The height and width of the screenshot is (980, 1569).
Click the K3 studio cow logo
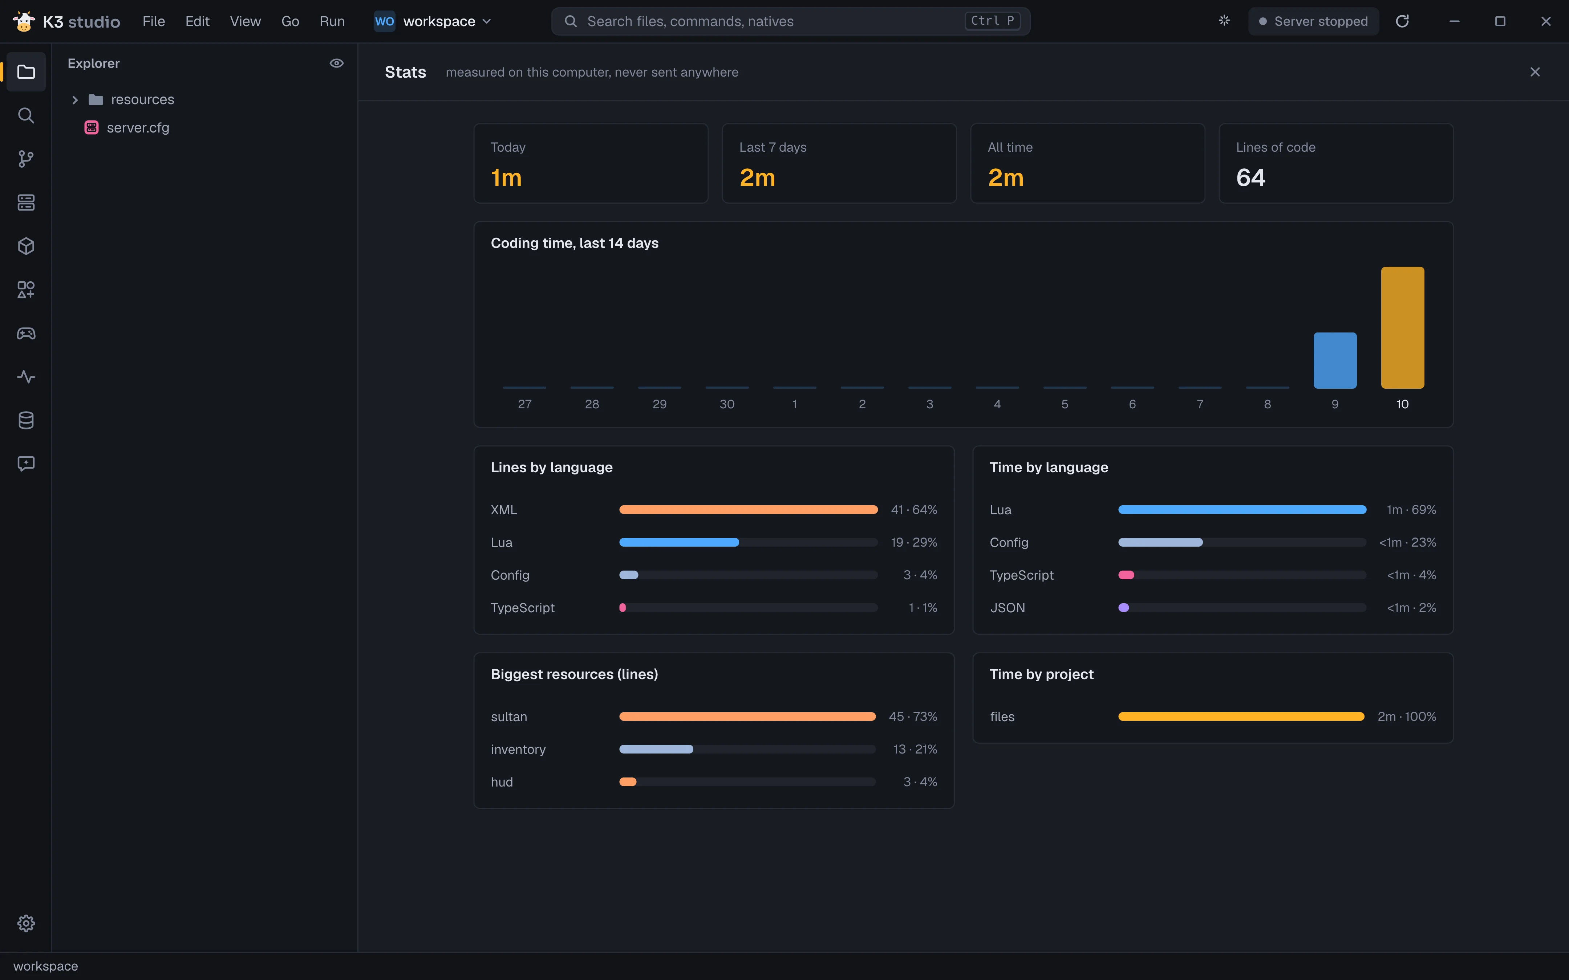tap(24, 21)
